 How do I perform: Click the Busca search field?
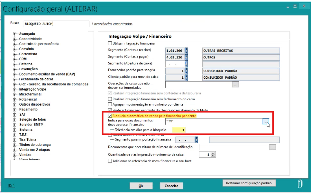[x=56, y=24]
